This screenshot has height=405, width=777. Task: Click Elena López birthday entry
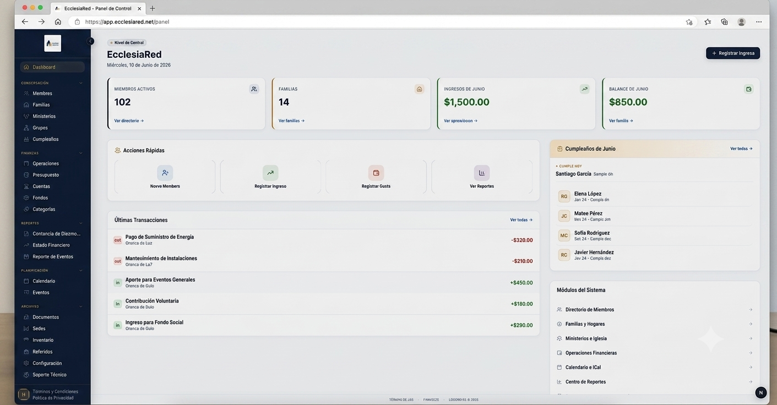[x=655, y=196]
